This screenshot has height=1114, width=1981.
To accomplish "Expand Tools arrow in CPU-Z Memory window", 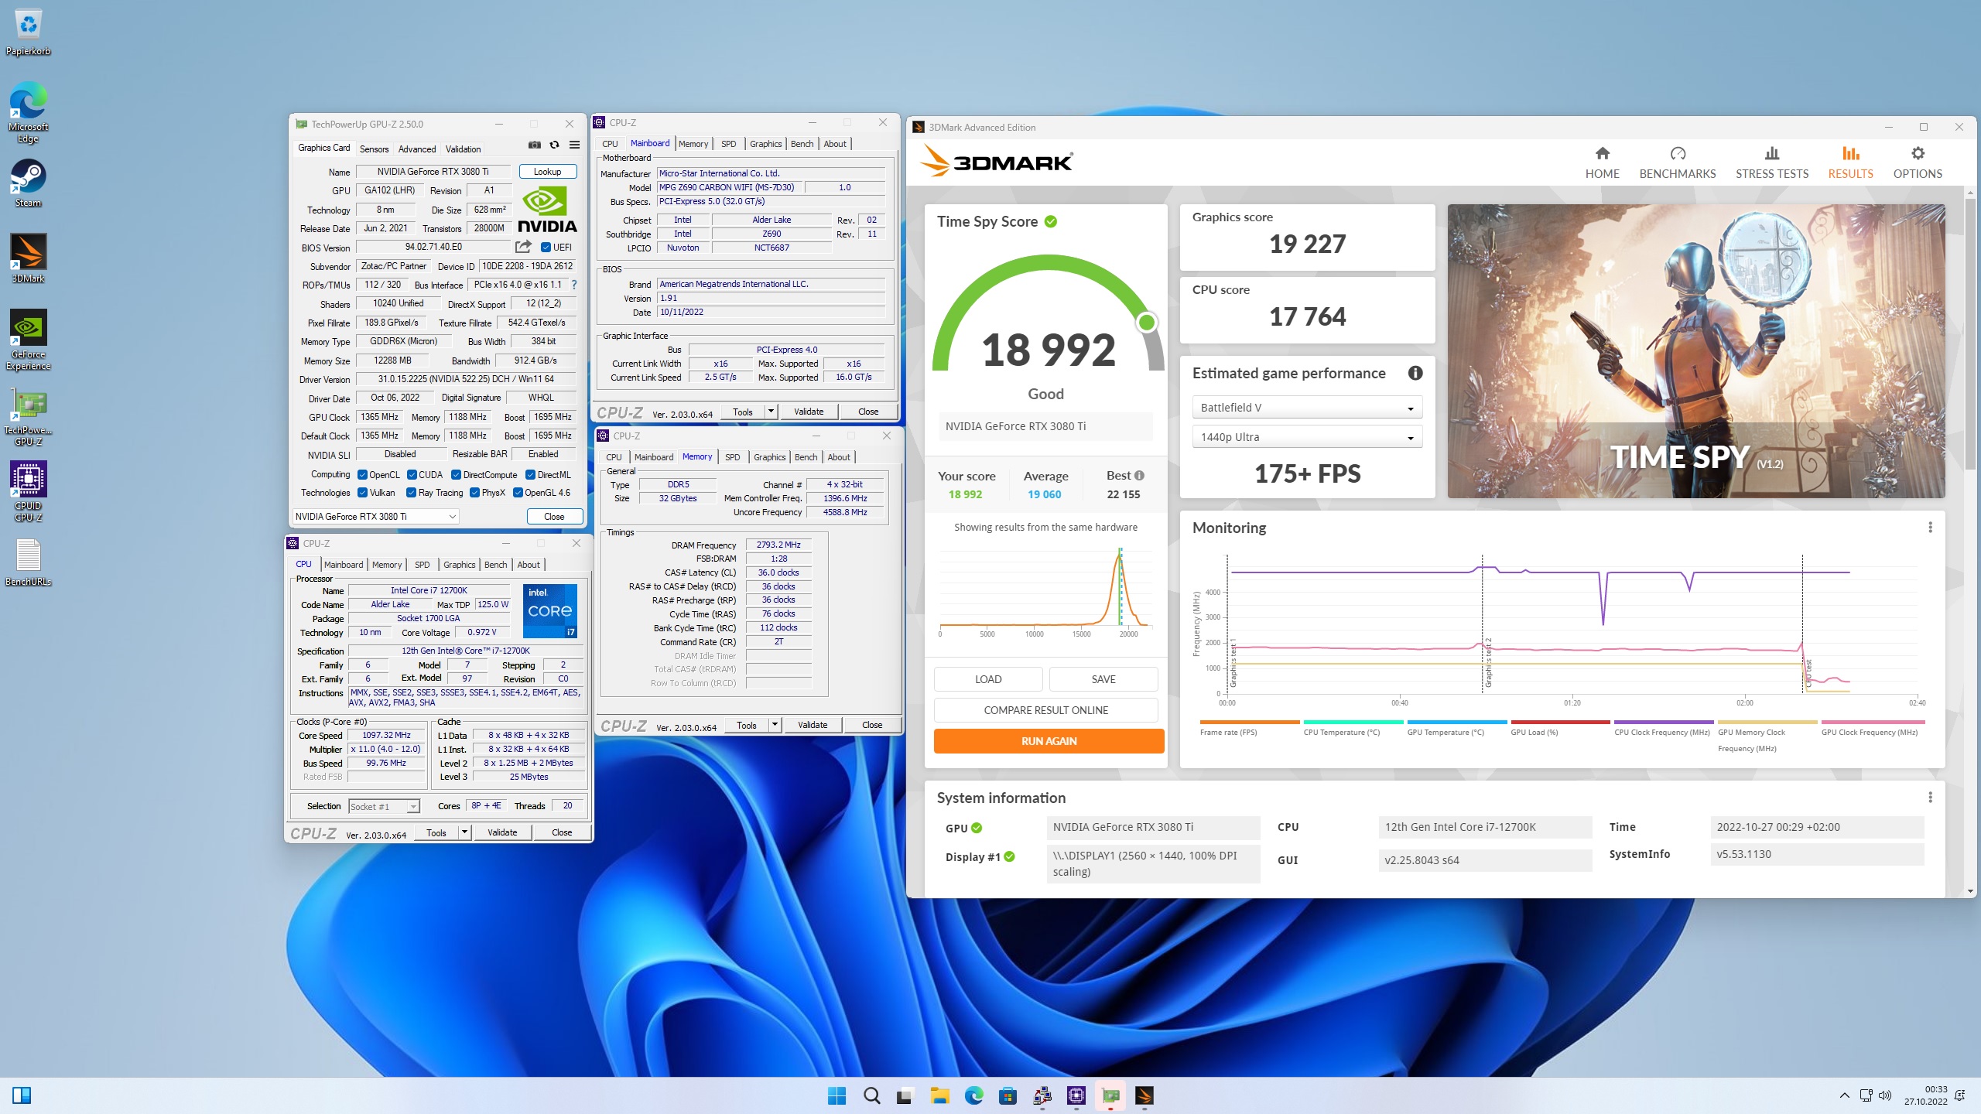I will [775, 725].
